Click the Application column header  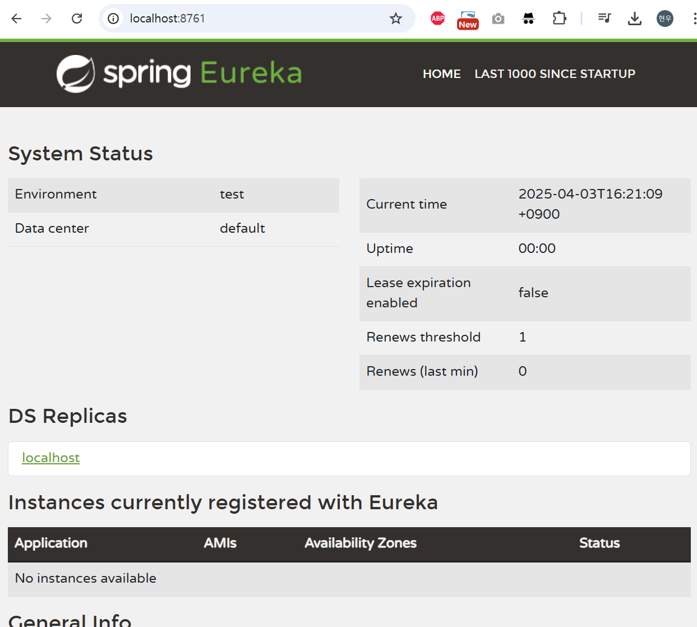(51, 543)
